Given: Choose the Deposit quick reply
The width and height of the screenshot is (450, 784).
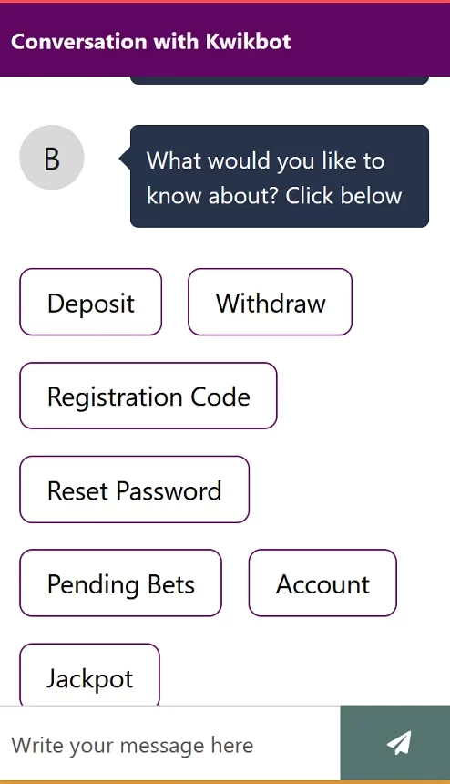Looking at the screenshot, I should click(x=91, y=302).
